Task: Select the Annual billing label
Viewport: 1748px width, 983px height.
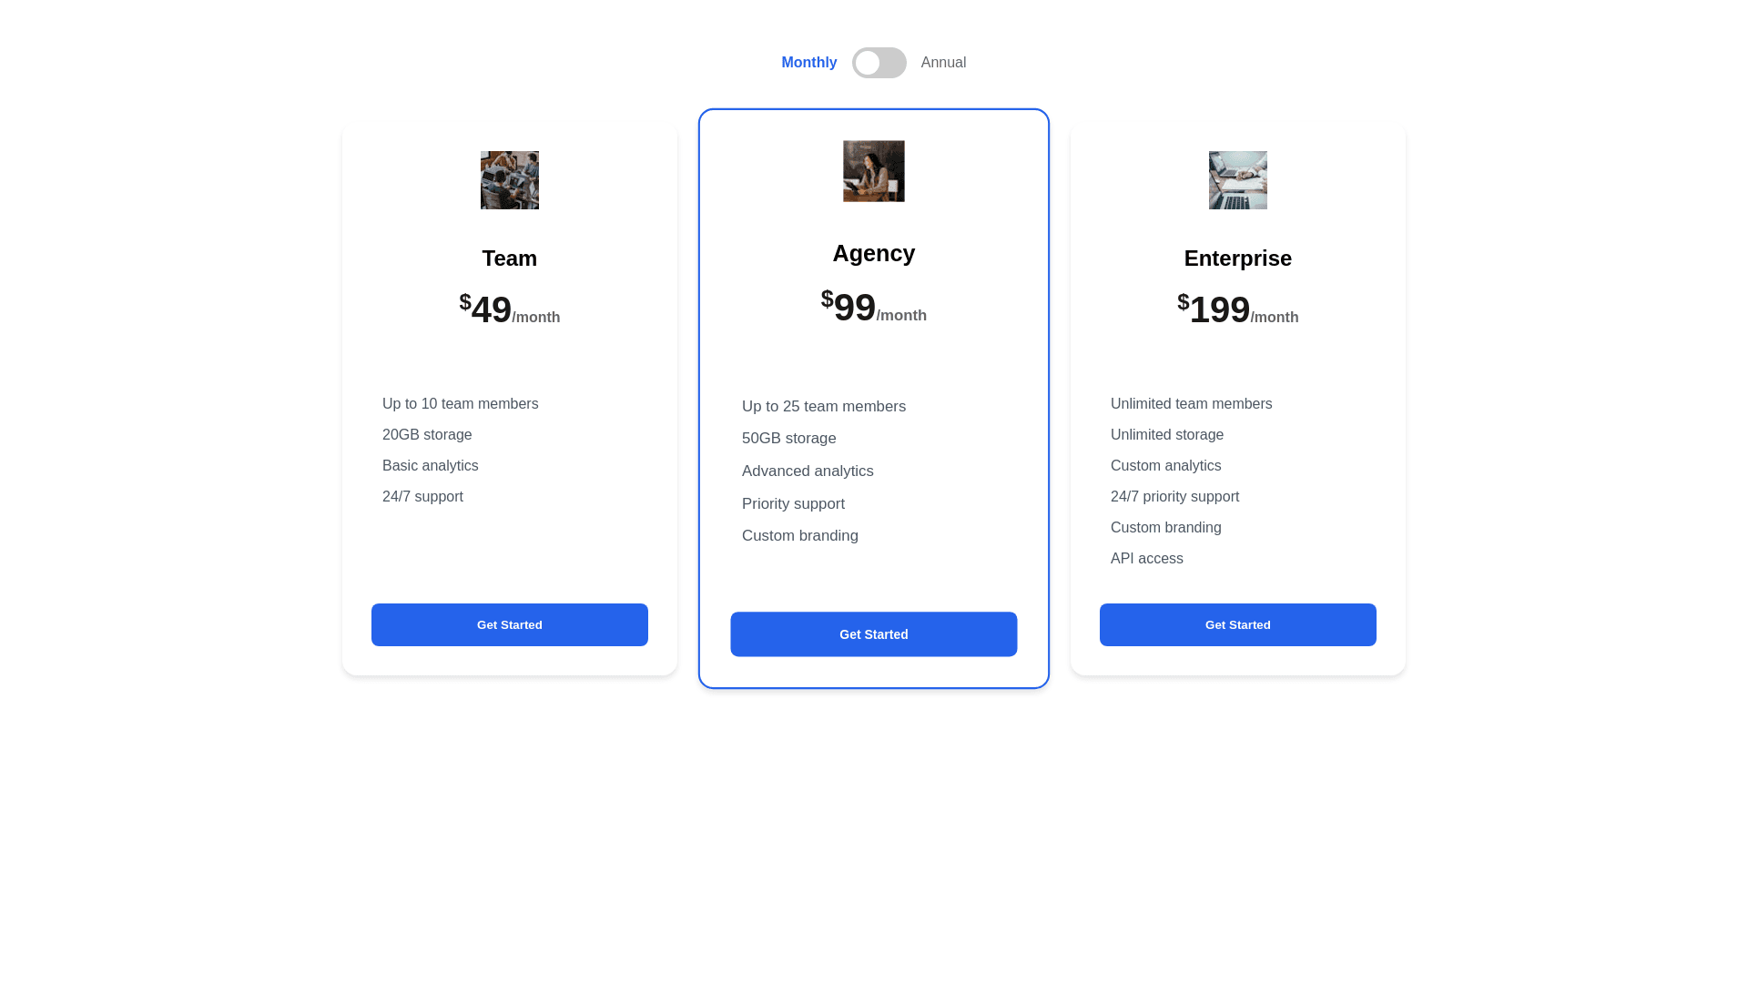Action: coord(943,63)
